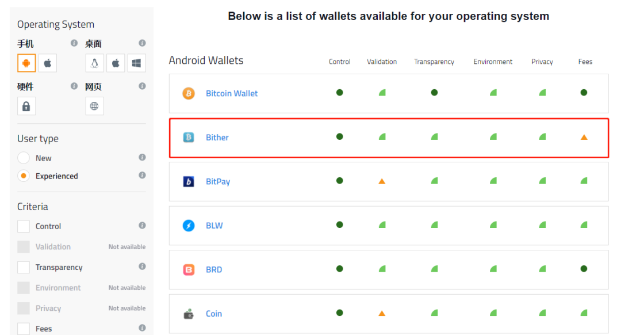The width and height of the screenshot is (621, 335).
Task: Open the BitPay wallet link
Action: [x=217, y=182]
